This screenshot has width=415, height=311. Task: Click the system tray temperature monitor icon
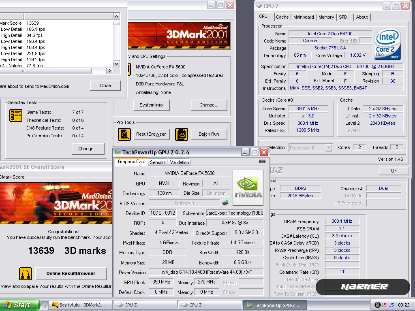click(378, 305)
